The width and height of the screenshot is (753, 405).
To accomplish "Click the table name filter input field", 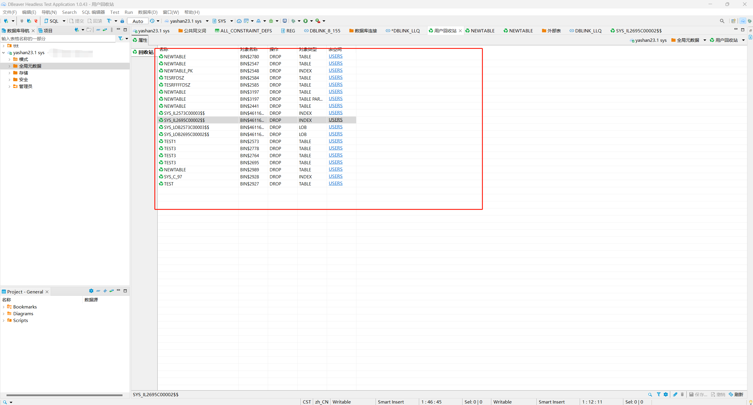I will click(x=58, y=39).
